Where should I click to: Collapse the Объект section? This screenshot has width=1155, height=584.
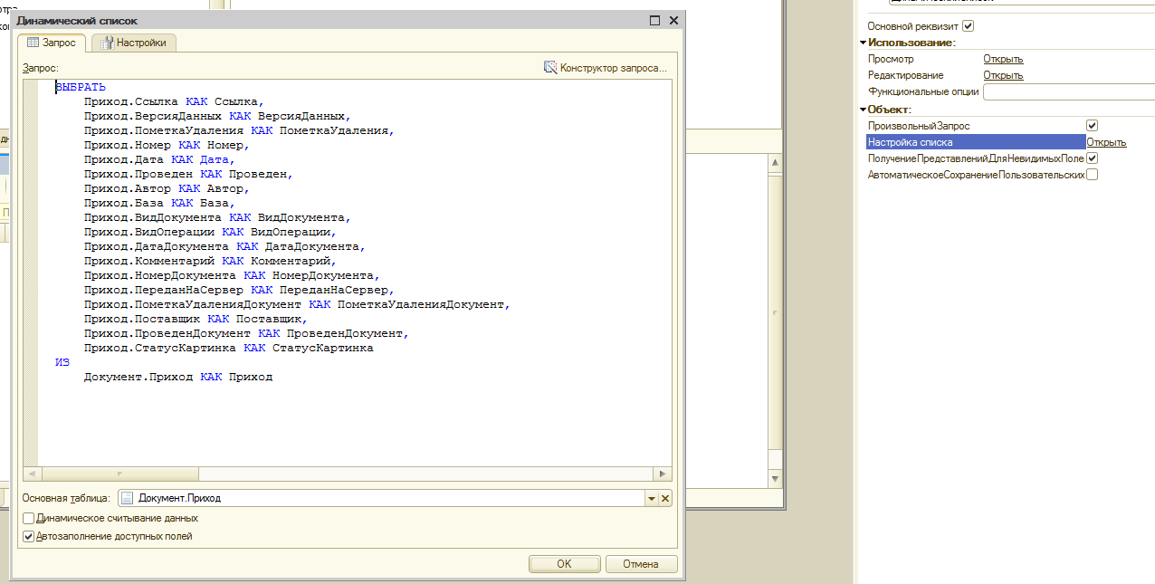point(864,110)
